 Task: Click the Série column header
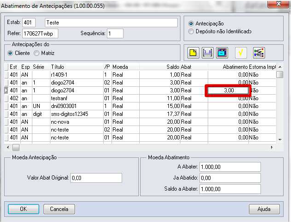click(41, 67)
